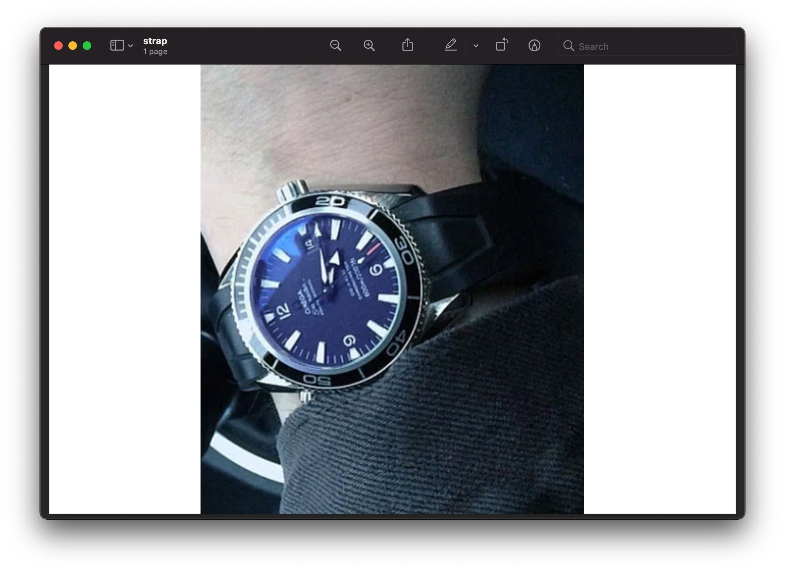Viewport: 785px width, 572px height.
Task: Close the window with red button
Action: click(x=58, y=46)
